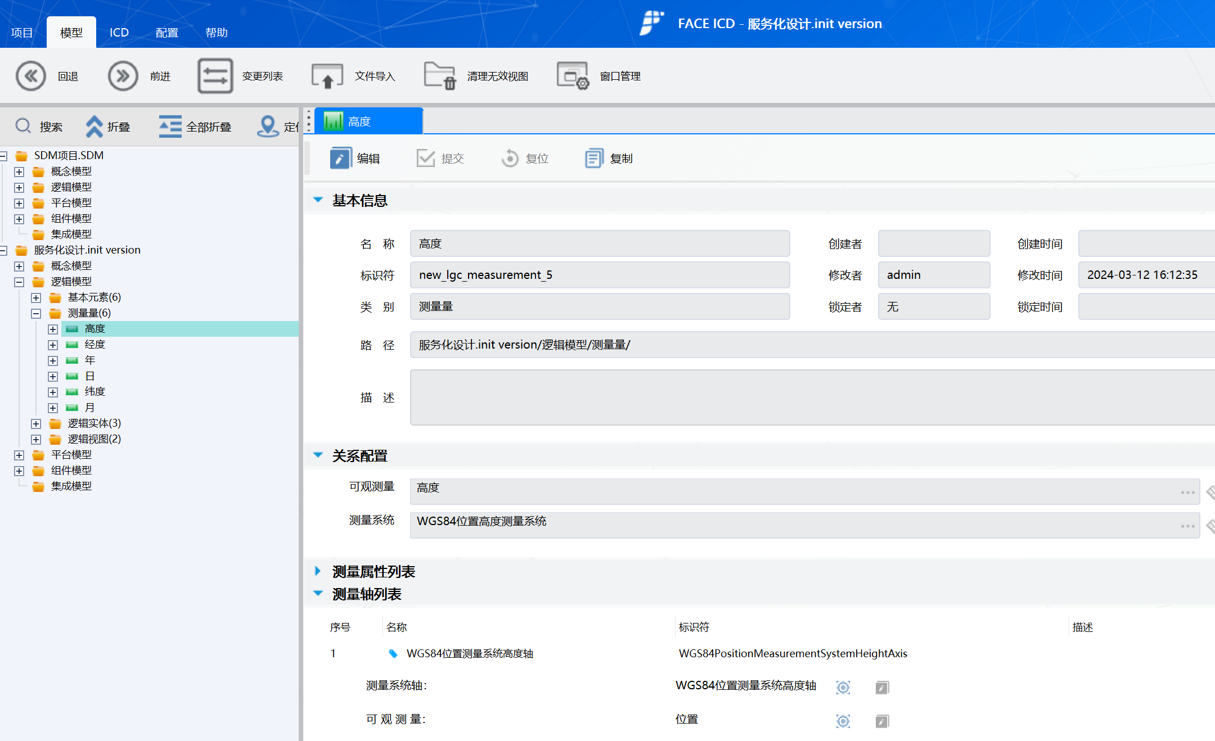Open the 窗口管理 window management icon

coord(573,76)
